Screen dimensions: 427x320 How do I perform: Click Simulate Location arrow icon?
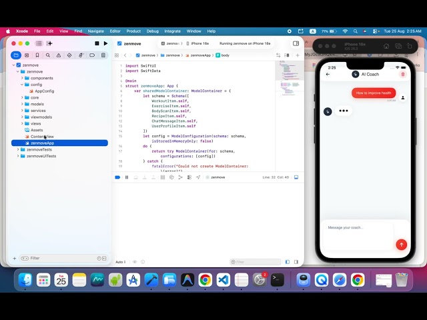(x=198, y=177)
